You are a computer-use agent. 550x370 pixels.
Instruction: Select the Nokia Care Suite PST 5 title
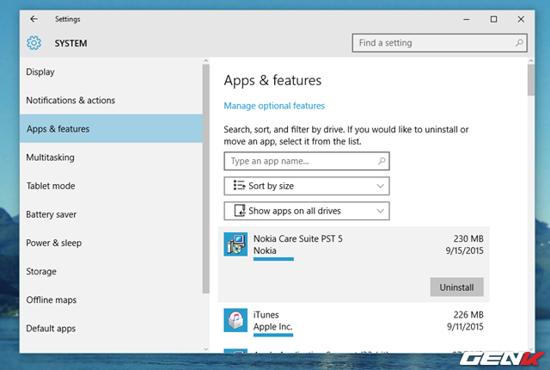click(298, 238)
